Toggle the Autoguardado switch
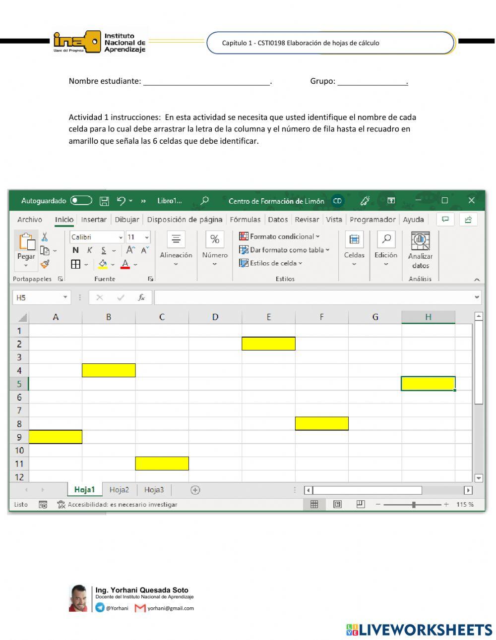Image resolution: width=496 pixels, height=640 pixels. pos(81,201)
